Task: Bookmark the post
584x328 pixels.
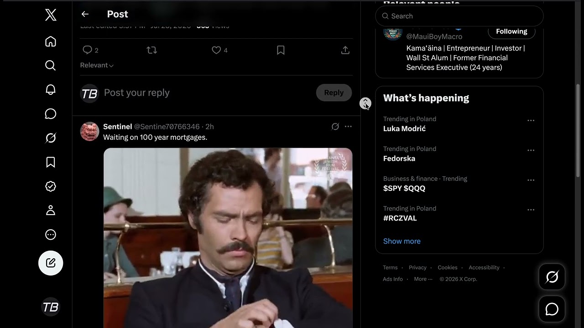Action: click(x=281, y=50)
